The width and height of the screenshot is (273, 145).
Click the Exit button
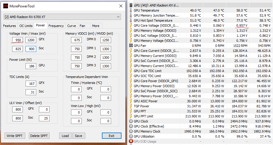pos(112,136)
